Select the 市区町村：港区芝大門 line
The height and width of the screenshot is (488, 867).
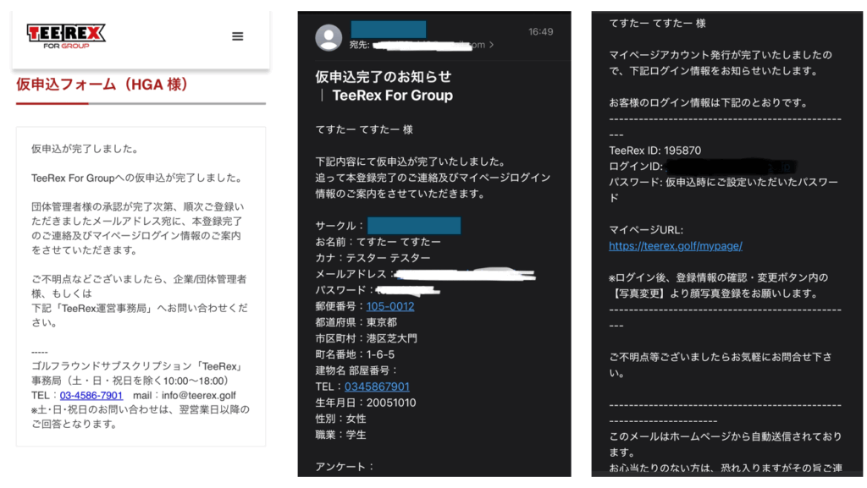(366, 338)
